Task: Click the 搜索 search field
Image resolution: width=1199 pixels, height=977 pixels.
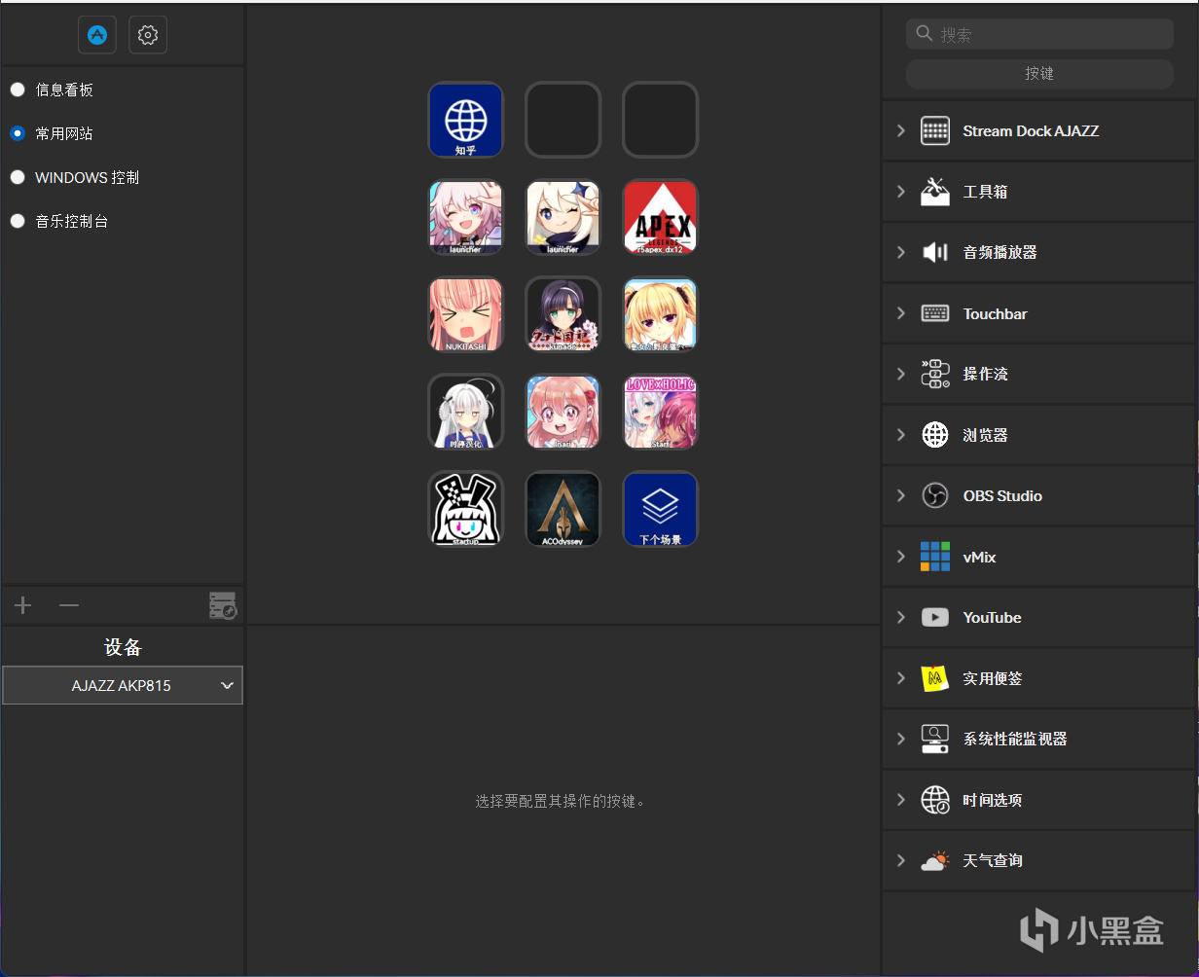Action: click(1039, 34)
